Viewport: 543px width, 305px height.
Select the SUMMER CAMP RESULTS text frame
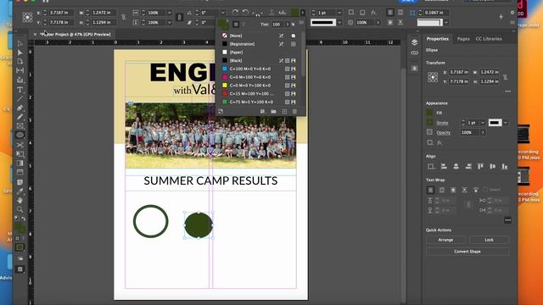(210, 180)
